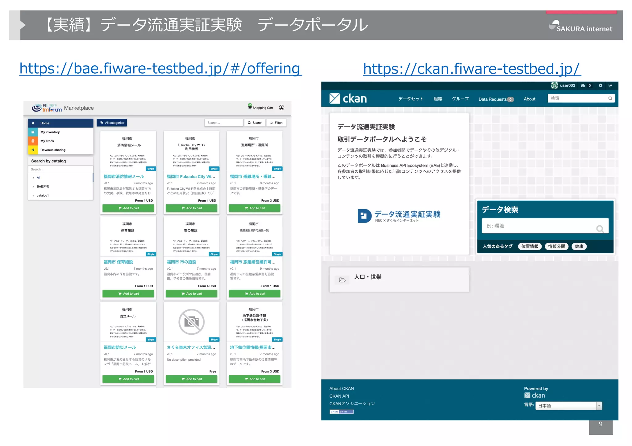Open the 組織 CKAN nav tab
The height and width of the screenshot is (446, 632).
point(438,99)
